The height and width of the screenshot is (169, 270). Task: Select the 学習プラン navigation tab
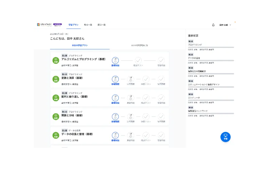[73, 25]
